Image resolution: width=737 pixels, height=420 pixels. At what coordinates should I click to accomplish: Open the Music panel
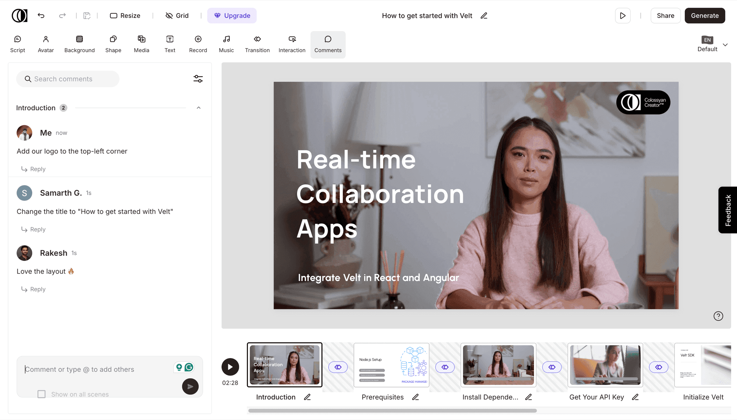226,44
